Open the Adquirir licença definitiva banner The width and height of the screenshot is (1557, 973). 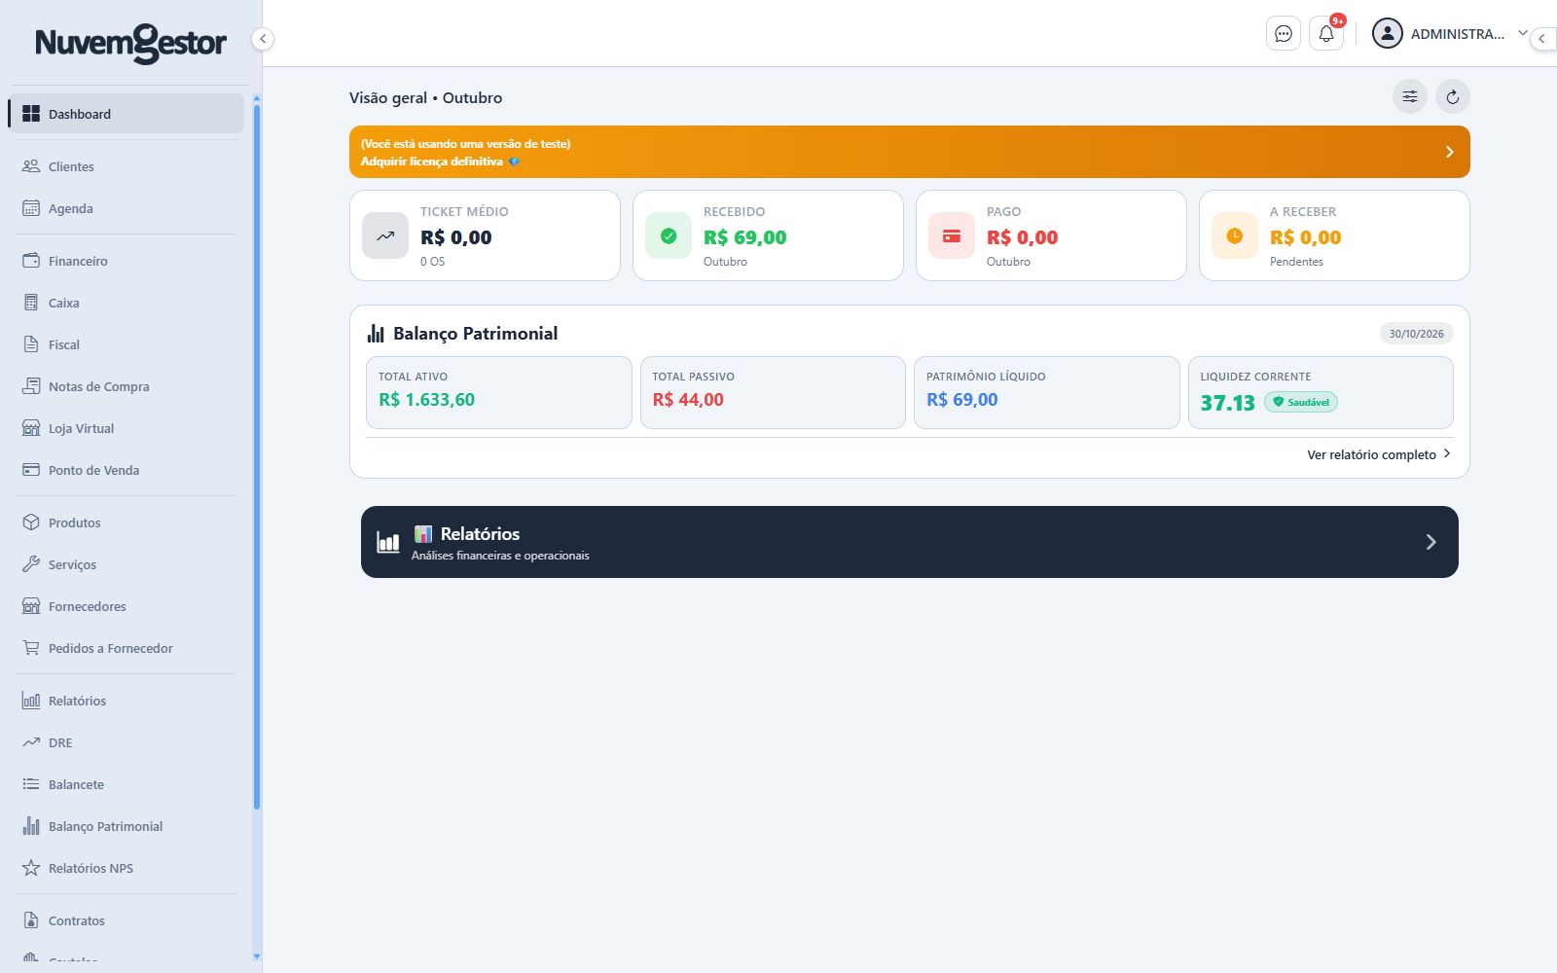(x=909, y=152)
